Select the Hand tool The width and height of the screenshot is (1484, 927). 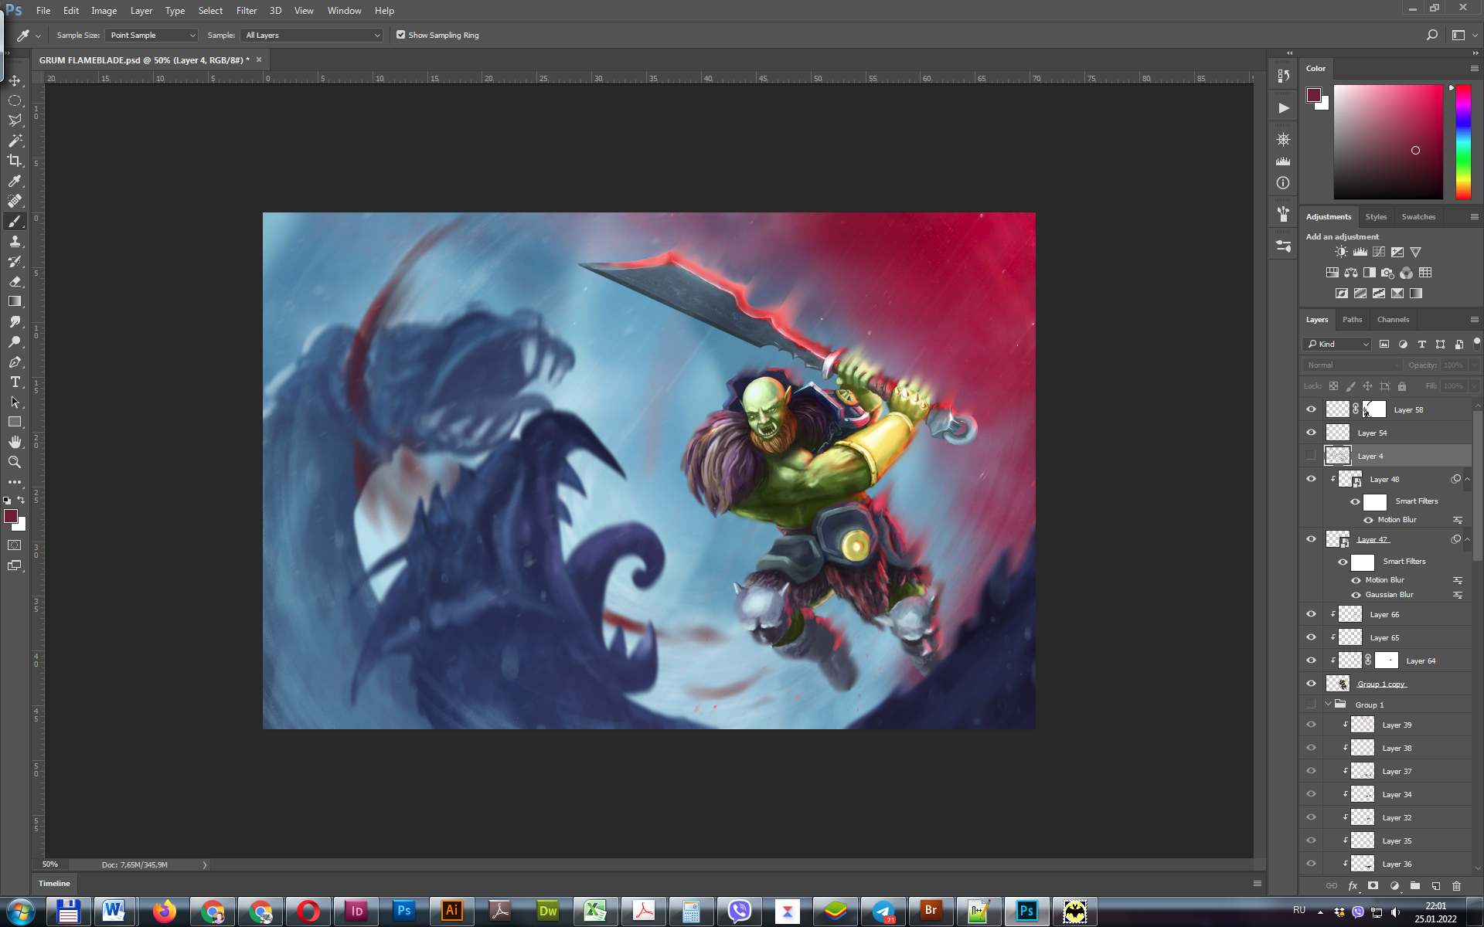(x=15, y=442)
